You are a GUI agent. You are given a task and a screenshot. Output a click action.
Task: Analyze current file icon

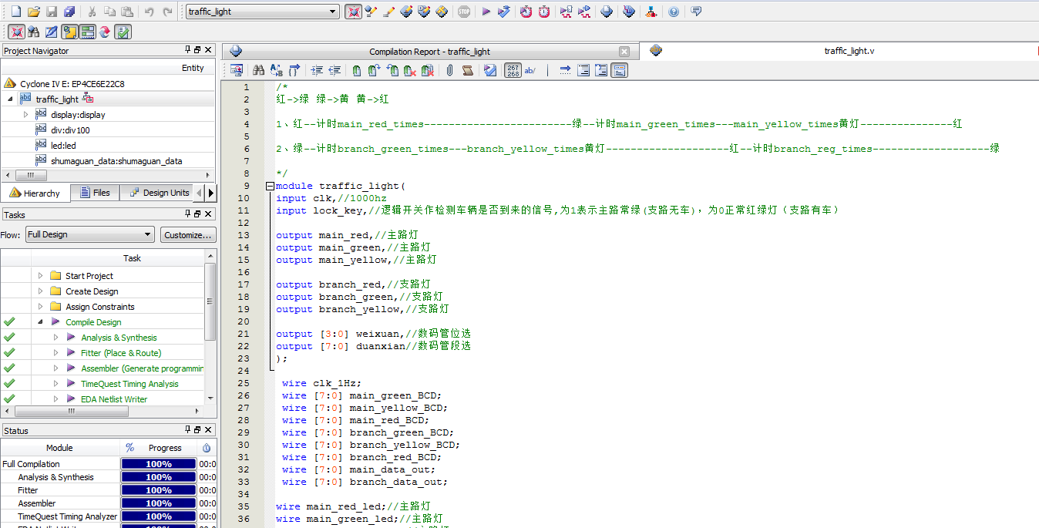click(x=490, y=70)
